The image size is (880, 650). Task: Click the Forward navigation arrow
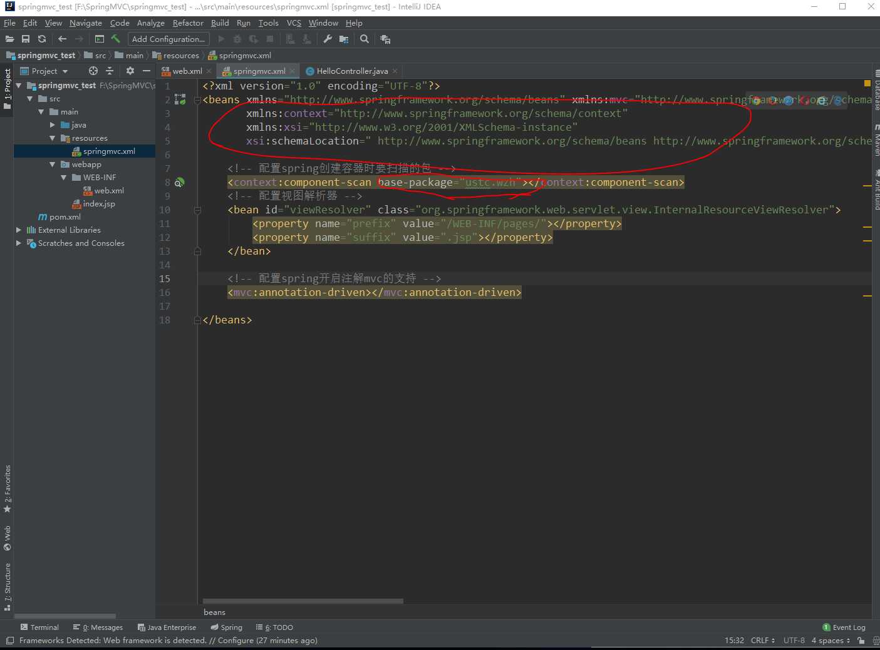[79, 39]
